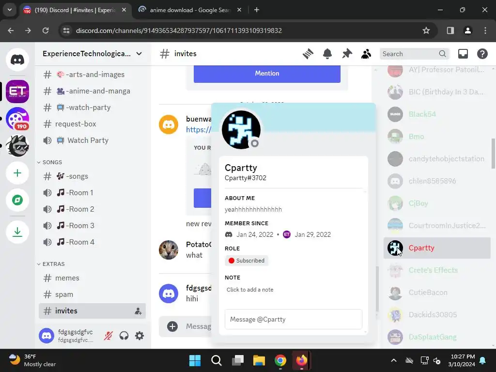Select member CjBoy in member list
The image size is (496, 372).
click(437, 203)
